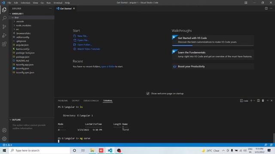Open the Run and Debug view
Image resolution: width=275 pixels, height=154 pixels.
[4, 35]
